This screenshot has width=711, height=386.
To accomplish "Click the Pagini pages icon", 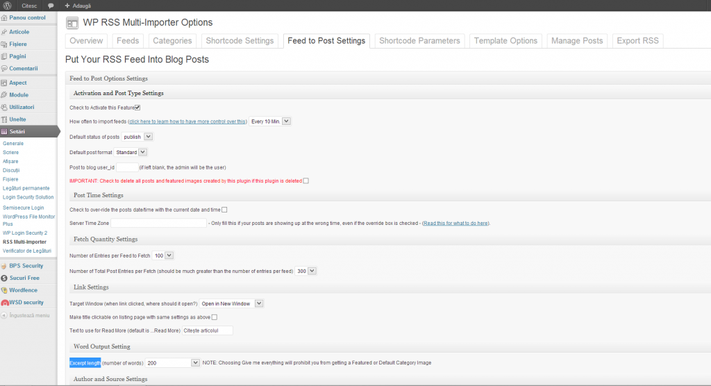I will pyautogui.click(x=4, y=56).
